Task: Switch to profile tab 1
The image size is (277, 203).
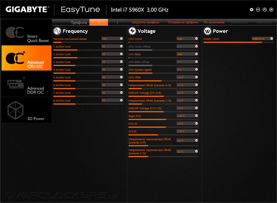Action: pyautogui.click(x=99, y=22)
